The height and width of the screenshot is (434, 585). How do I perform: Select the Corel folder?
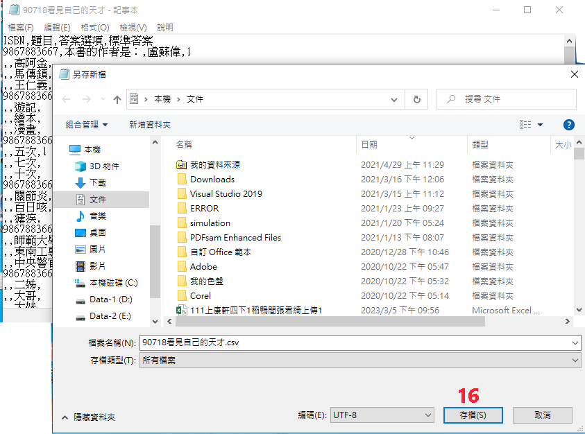(x=194, y=295)
